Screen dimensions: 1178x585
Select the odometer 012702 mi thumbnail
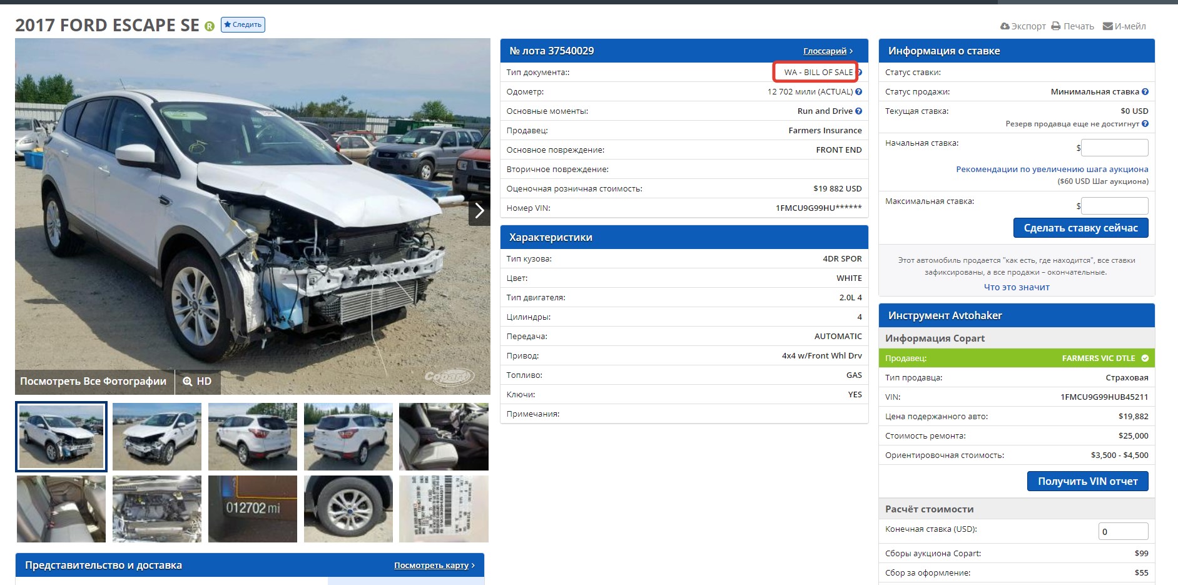pos(253,509)
